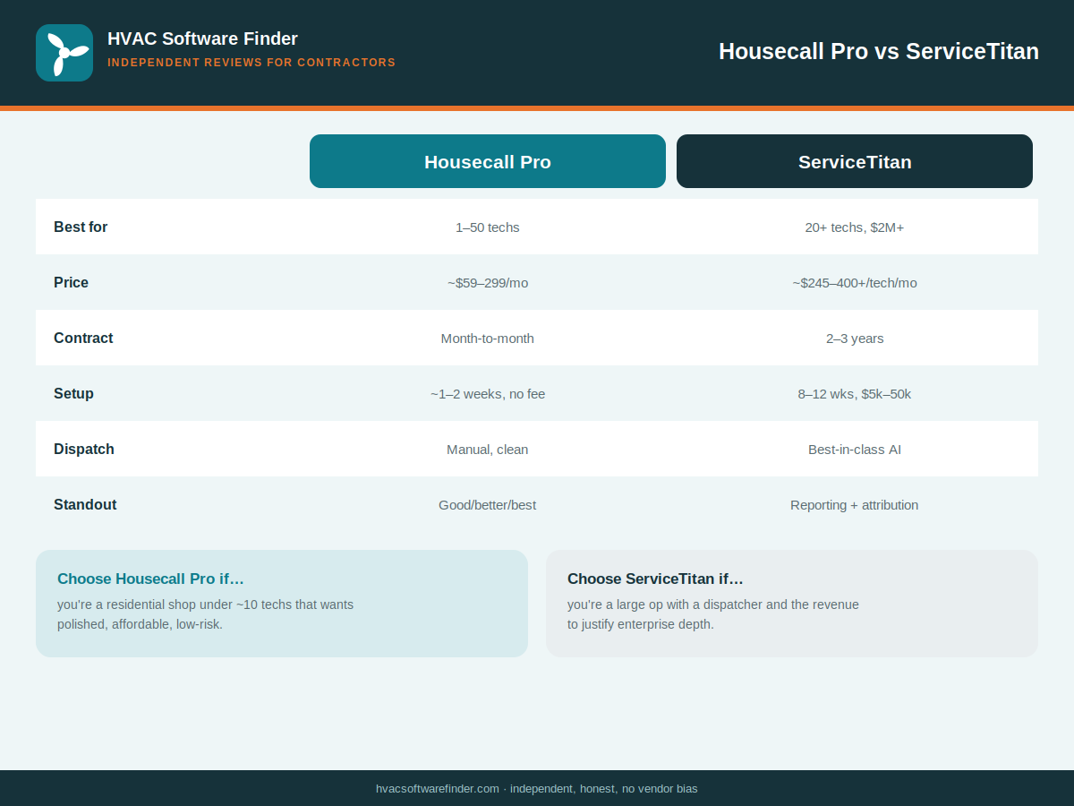The image size is (1074, 806).
Task: Click the Choose ServiceTitan if… heading
Action: coord(655,579)
